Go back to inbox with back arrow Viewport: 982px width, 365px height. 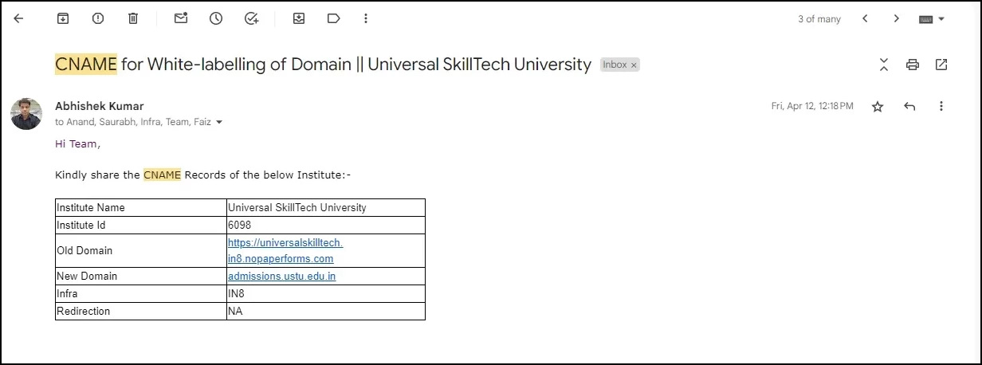click(x=19, y=18)
